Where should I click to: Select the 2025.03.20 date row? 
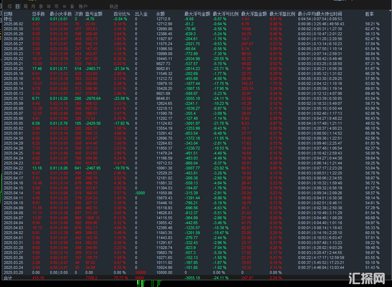[196, 272]
